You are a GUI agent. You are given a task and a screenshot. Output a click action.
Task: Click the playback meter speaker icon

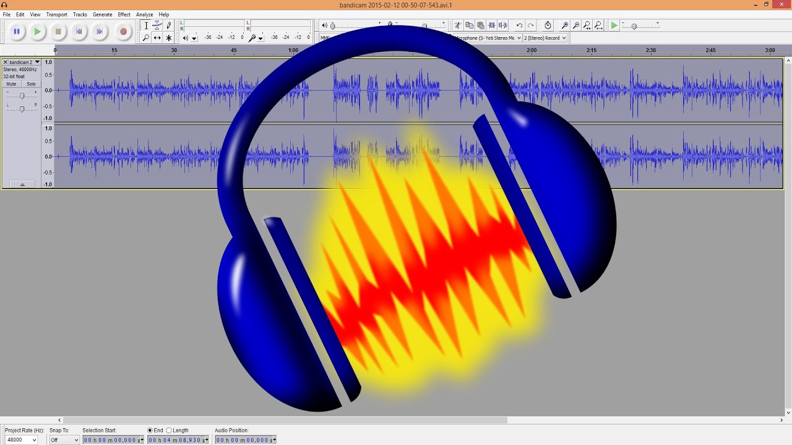click(x=185, y=38)
